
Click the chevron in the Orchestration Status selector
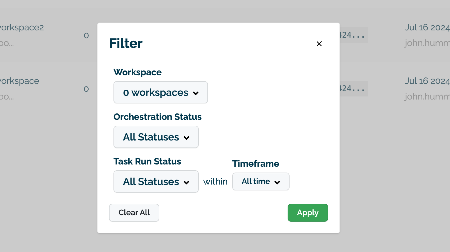(x=186, y=138)
